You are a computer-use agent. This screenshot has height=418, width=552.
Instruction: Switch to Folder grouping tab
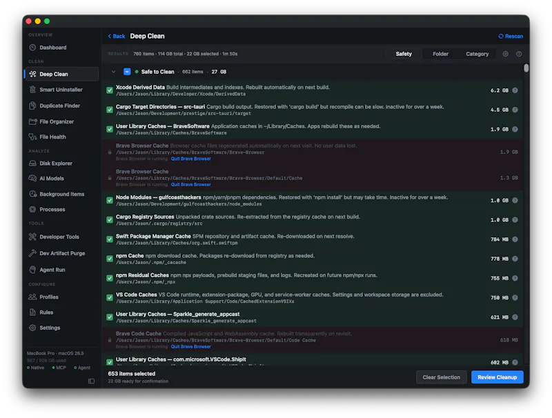tap(440, 54)
